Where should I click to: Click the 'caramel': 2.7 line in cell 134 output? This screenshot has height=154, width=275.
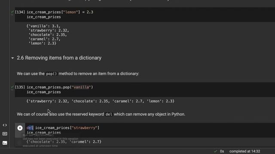[44, 39]
